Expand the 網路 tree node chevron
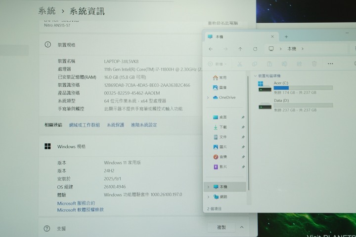 click(x=208, y=197)
